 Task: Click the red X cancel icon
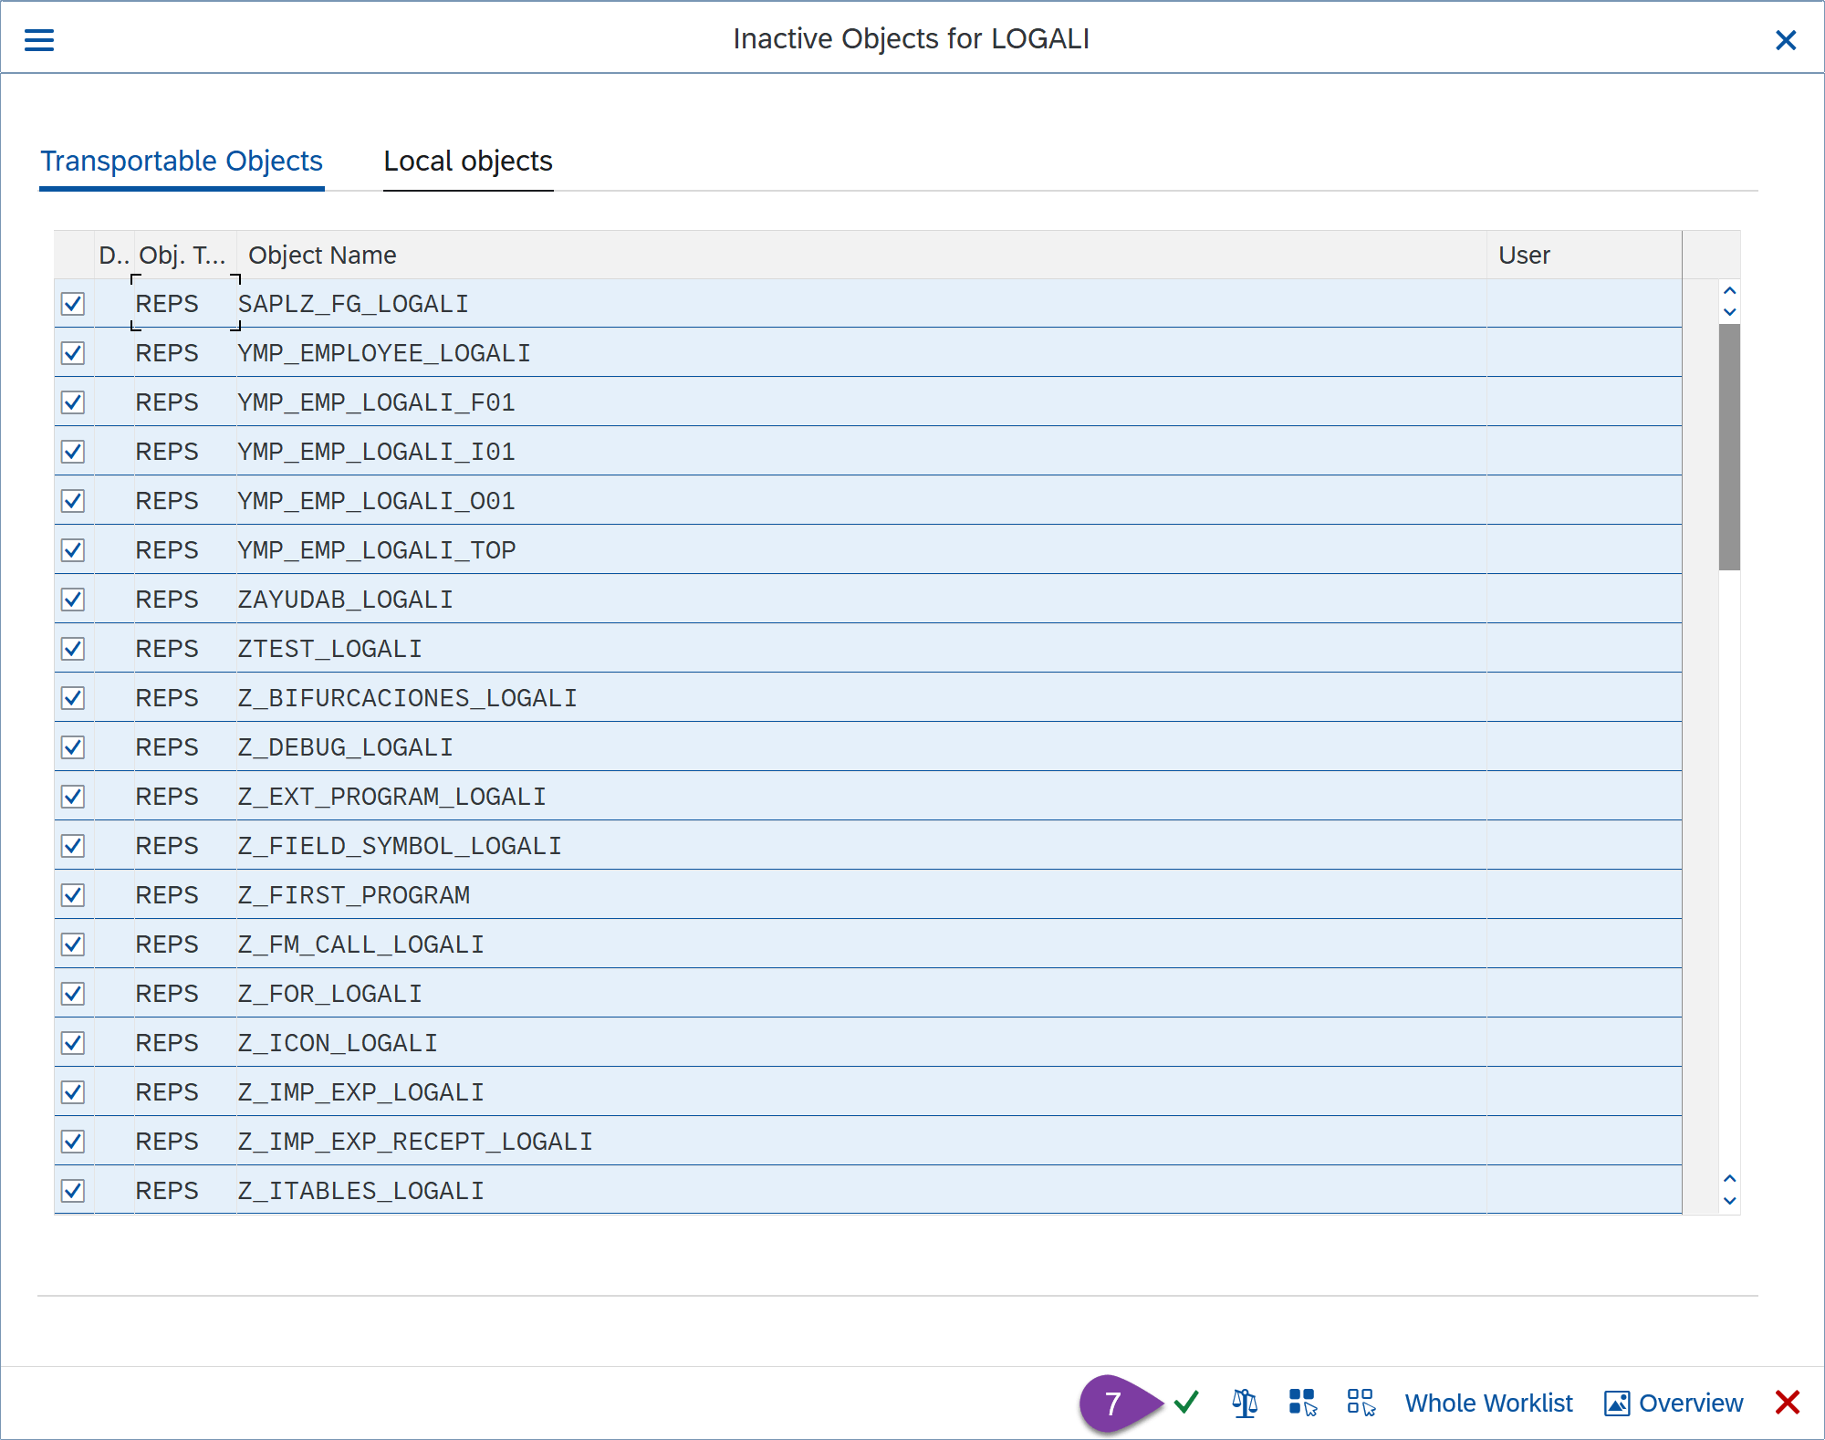point(1787,1403)
